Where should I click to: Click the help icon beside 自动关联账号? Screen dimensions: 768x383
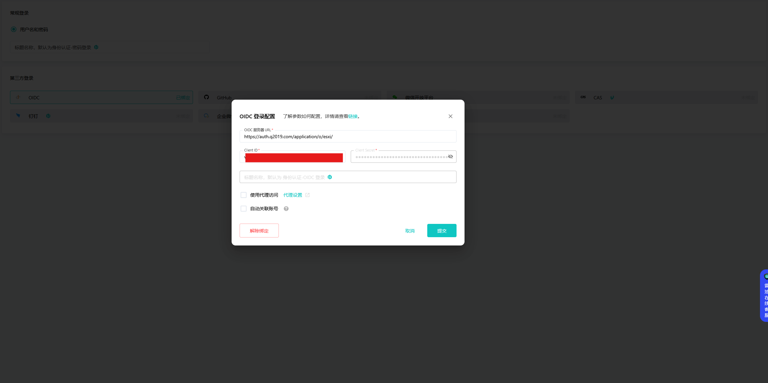coord(286,209)
